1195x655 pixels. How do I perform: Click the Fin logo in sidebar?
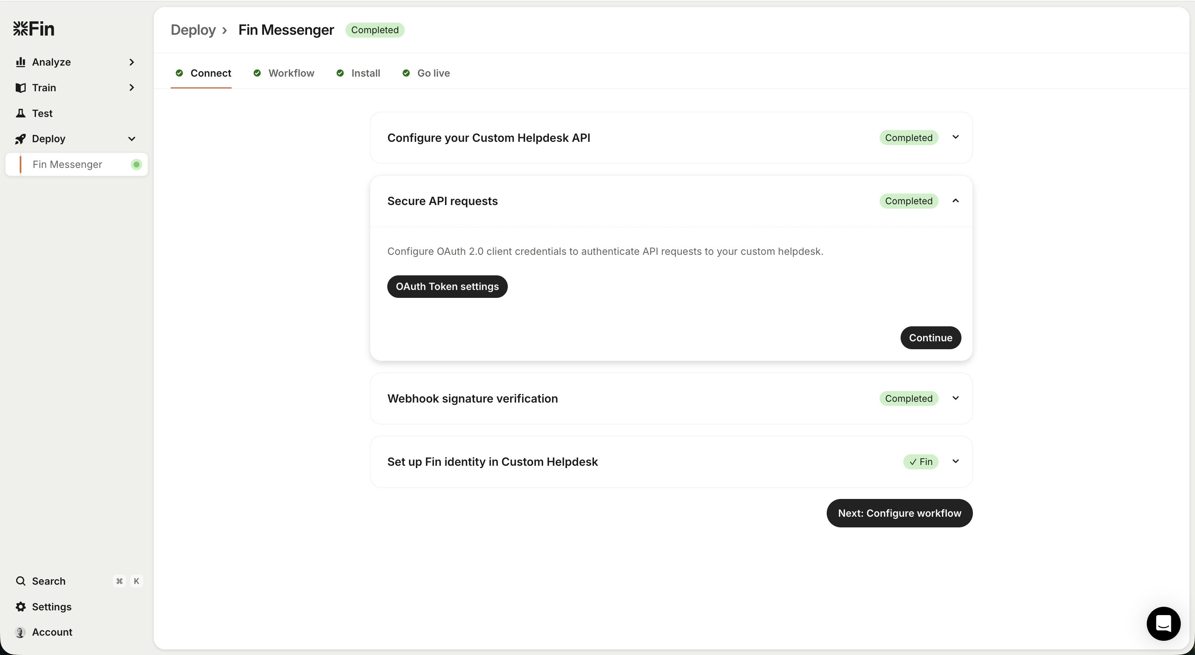[x=34, y=29]
